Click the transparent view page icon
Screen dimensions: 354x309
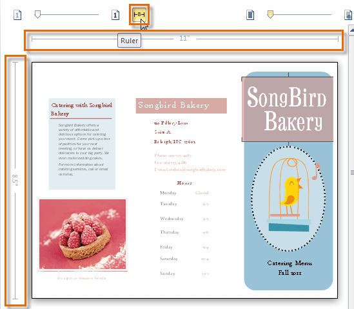pos(250,15)
